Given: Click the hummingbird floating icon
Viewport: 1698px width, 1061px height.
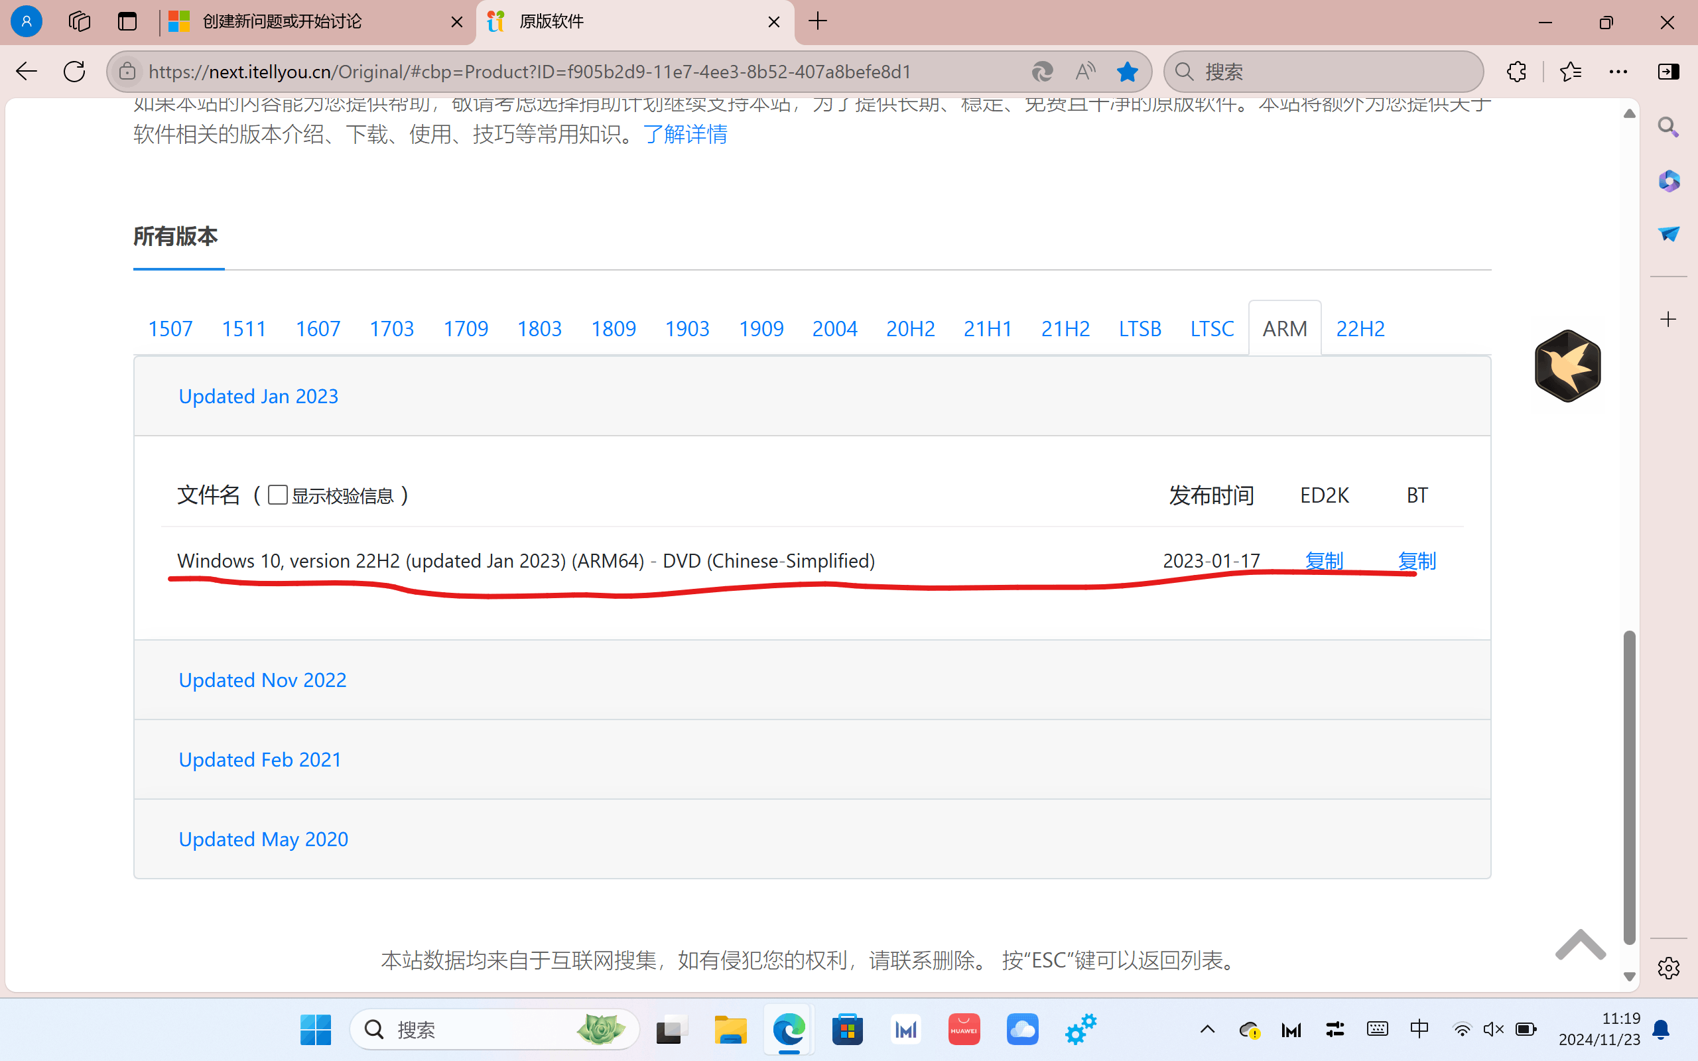Looking at the screenshot, I should tap(1567, 365).
